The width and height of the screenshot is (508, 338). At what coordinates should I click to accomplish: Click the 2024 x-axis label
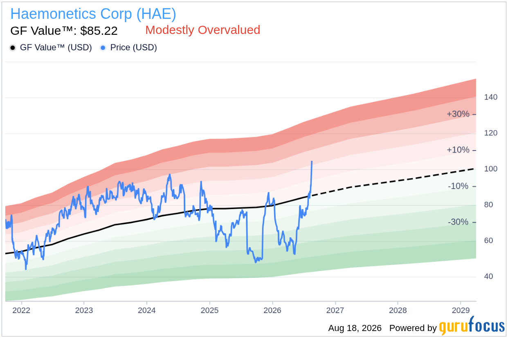click(x=147, y=310)
